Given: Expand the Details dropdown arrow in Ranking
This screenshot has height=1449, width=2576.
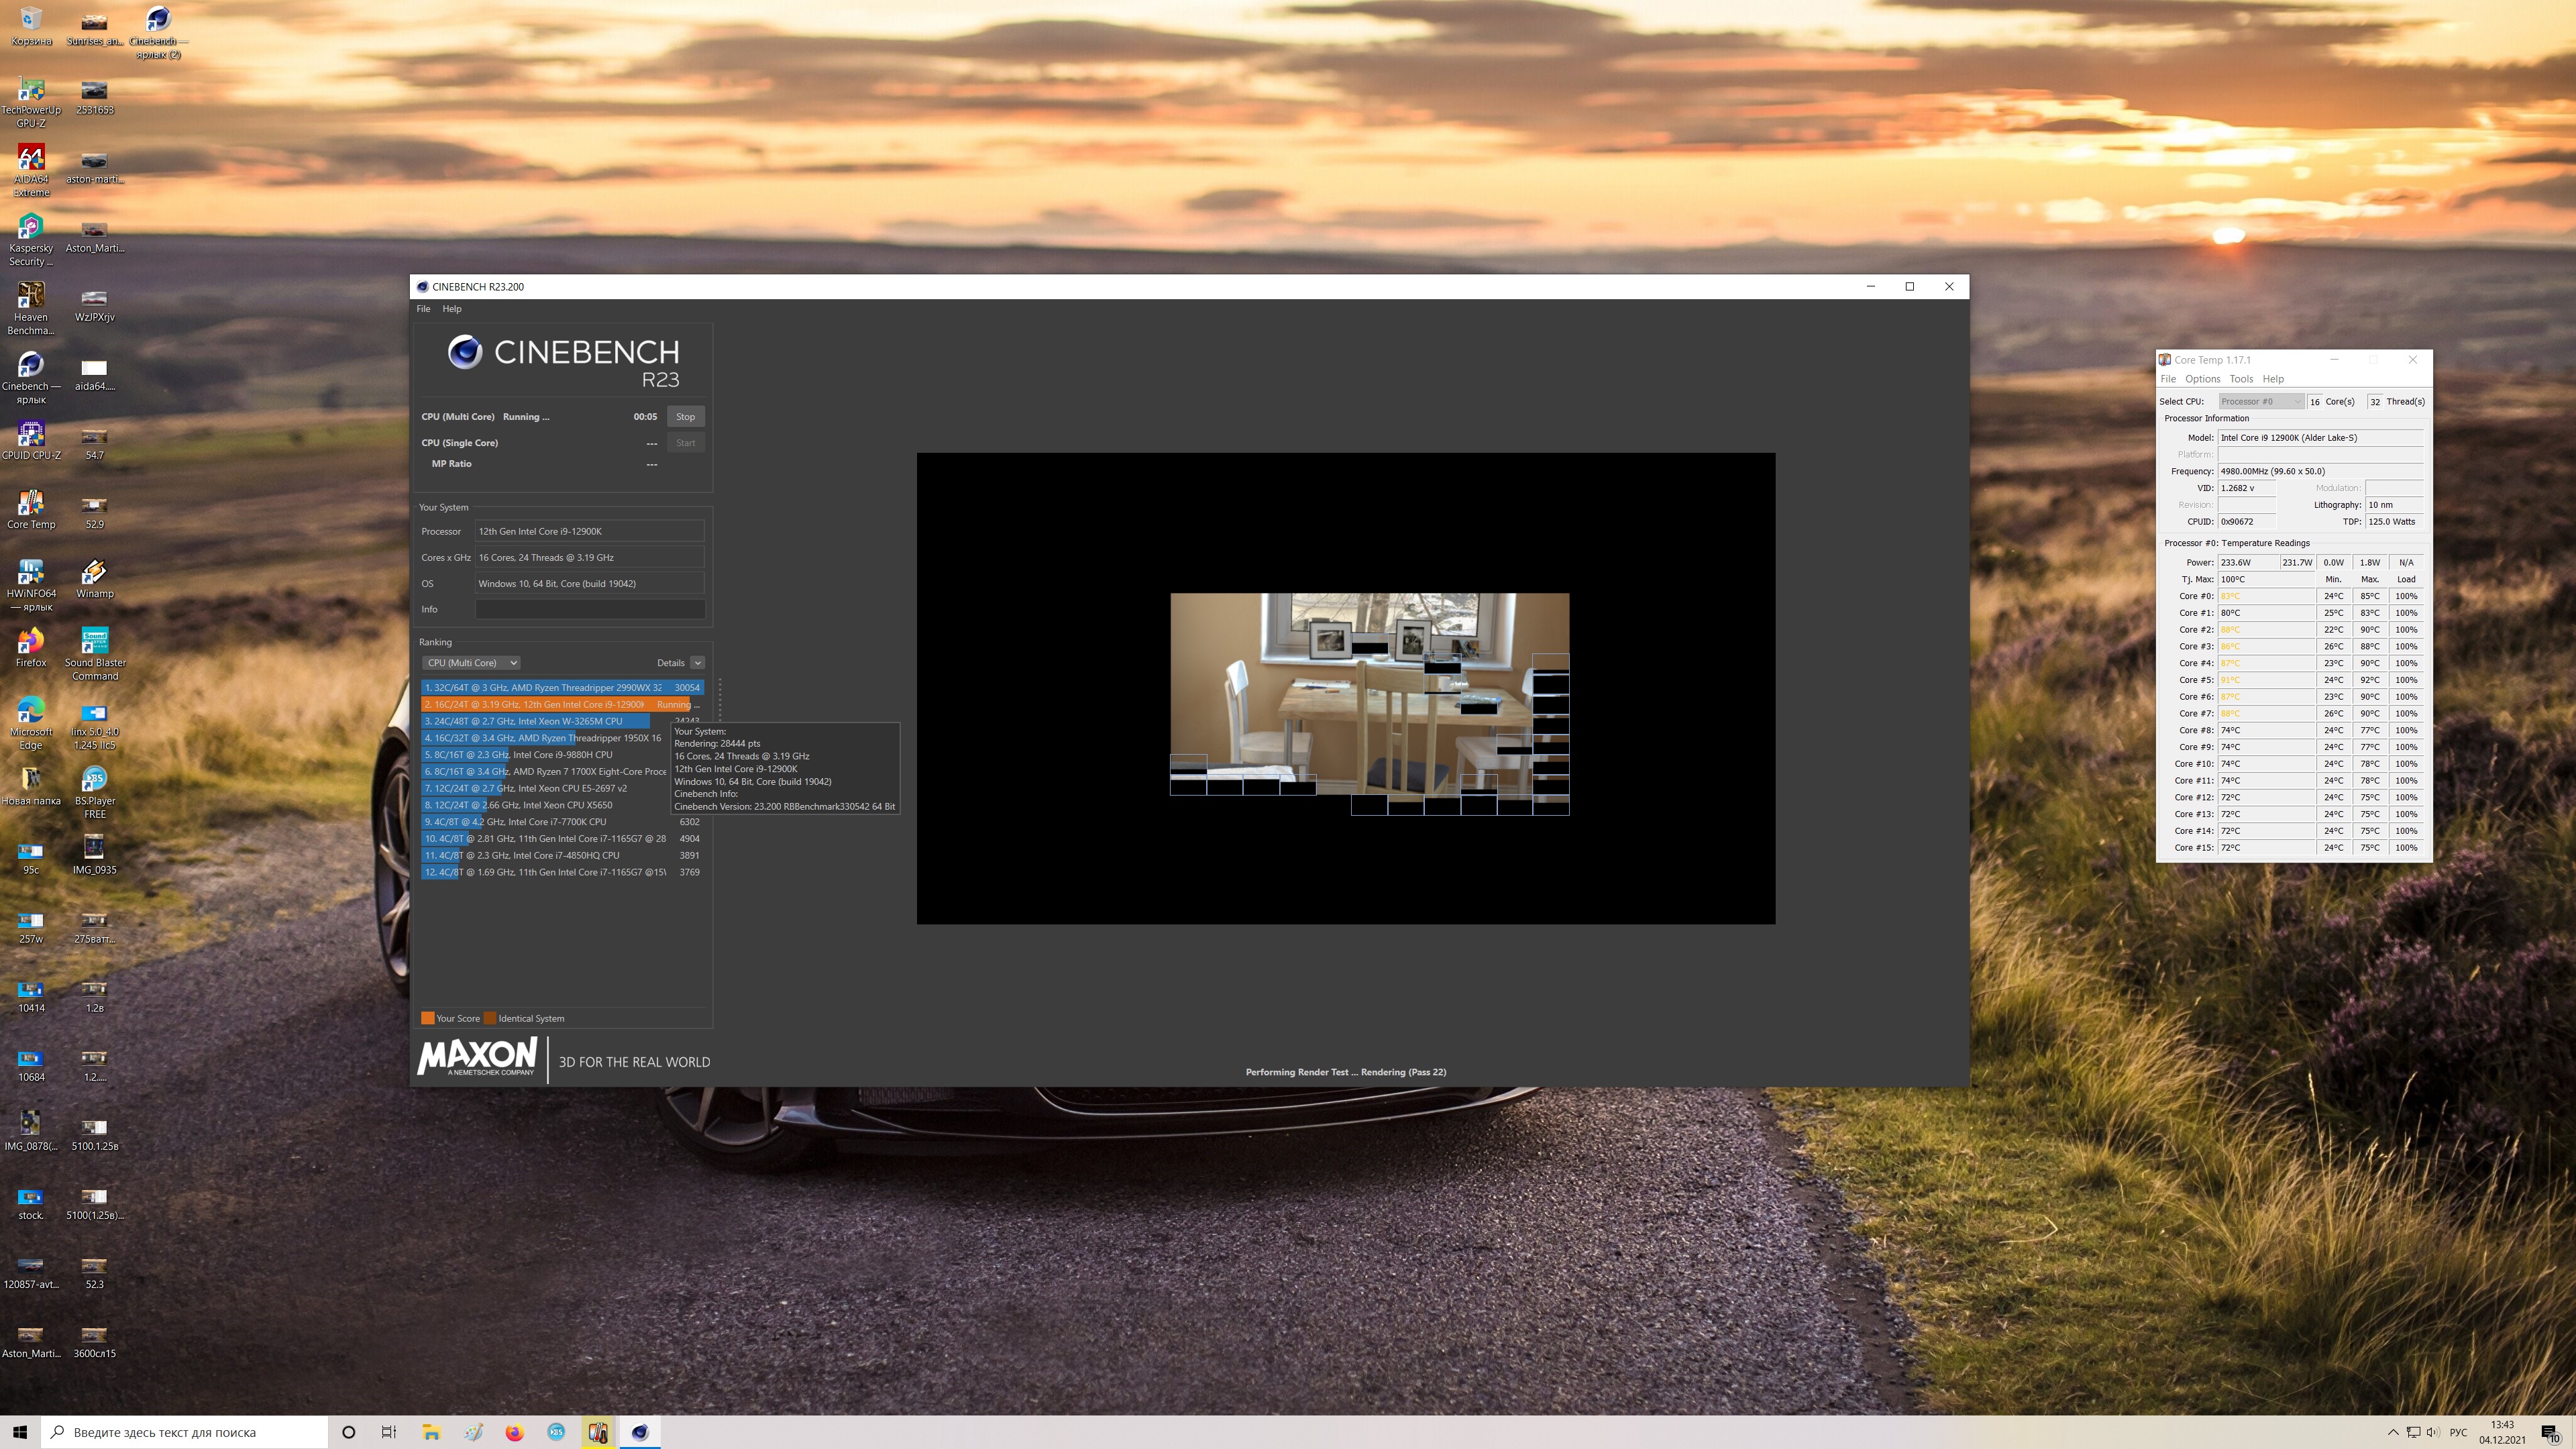Looking at the screenshot, I should click(x=698, y=663).
